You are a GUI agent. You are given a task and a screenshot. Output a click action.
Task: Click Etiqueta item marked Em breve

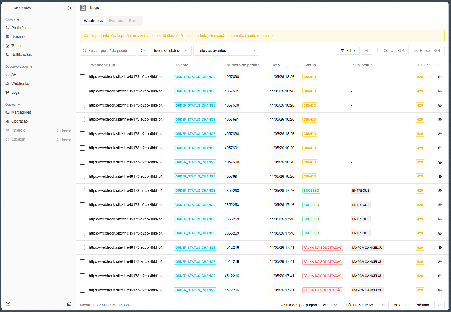click(x=38, y=139)
